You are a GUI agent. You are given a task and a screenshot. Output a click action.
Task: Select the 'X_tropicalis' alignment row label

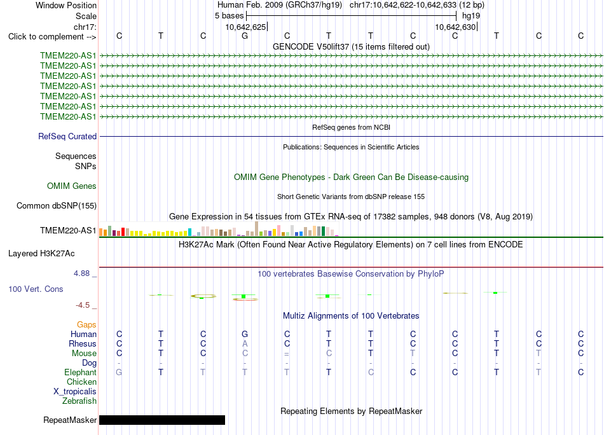pos(75,392)
